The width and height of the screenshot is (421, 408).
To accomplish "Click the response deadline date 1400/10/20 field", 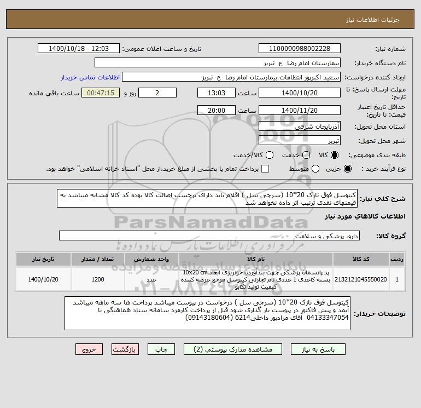I will [300, 93].
